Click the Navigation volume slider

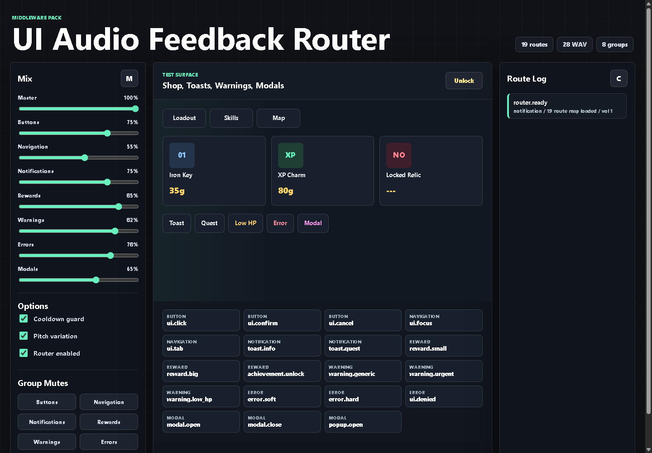point(78,158)
